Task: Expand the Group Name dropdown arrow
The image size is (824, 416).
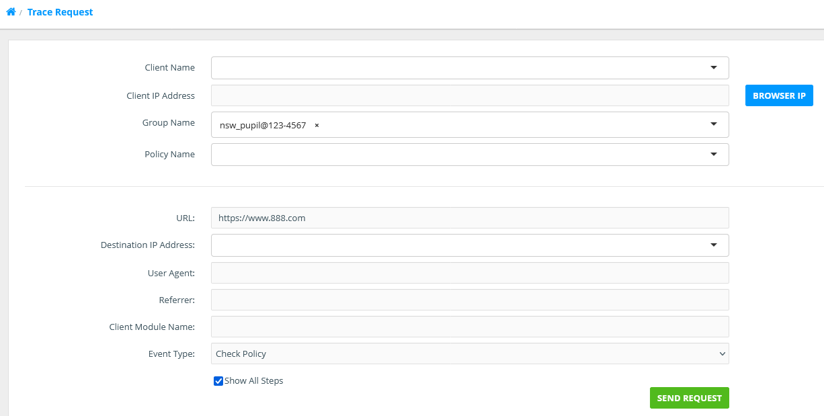Action: click(x=713, y=124)
